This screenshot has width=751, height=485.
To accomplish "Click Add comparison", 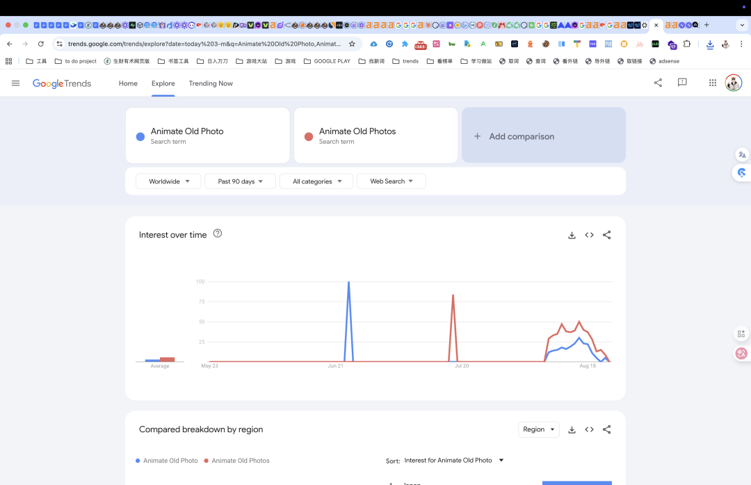I will [544, 135].
